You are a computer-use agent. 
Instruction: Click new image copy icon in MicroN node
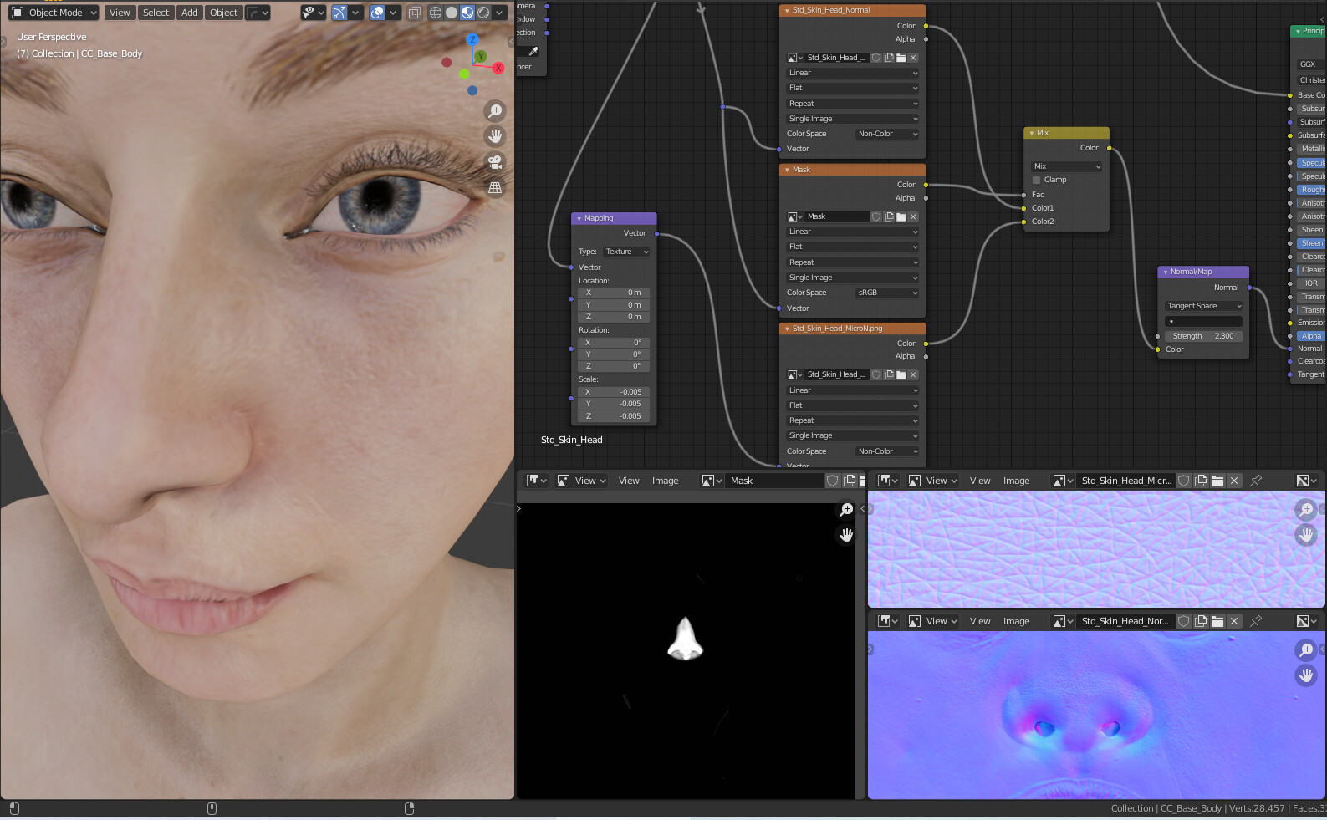889,374
